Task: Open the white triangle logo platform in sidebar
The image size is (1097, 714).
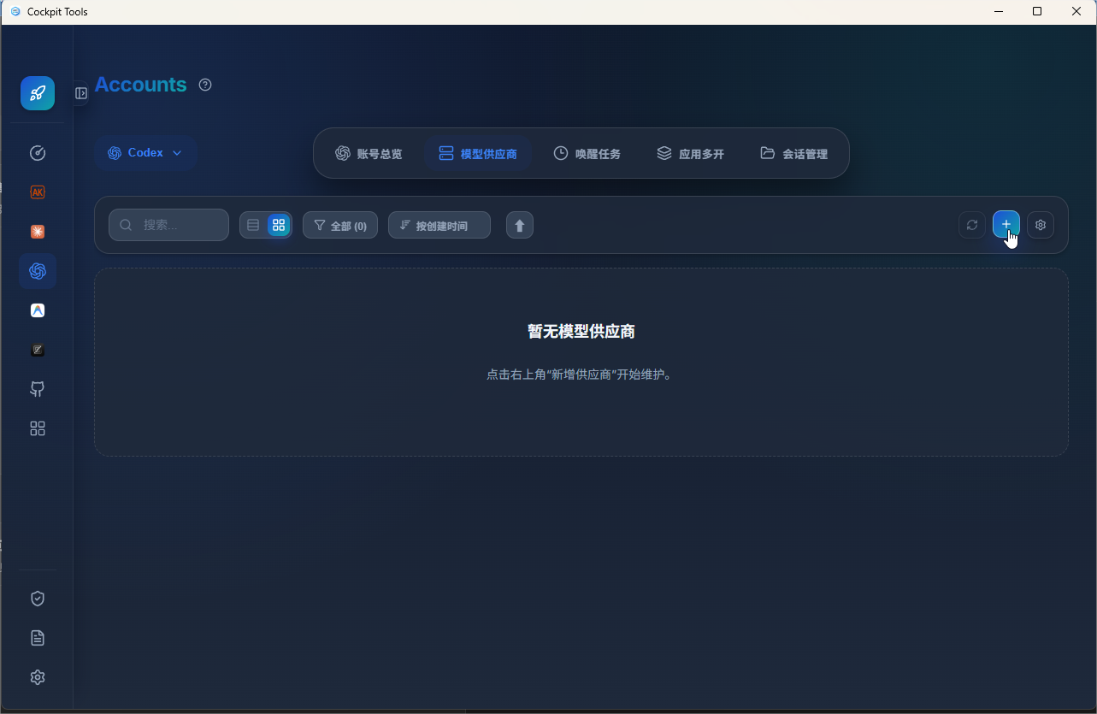Action: click(x=38, y=310)
